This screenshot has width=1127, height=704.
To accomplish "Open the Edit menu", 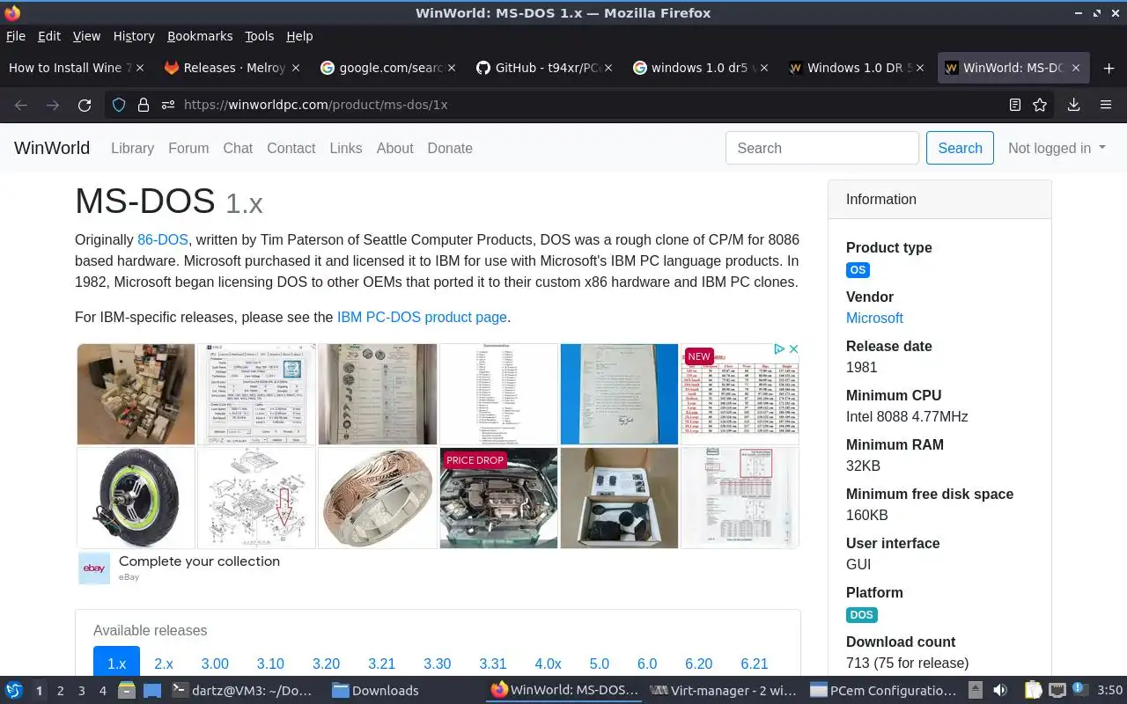I will pyautogui.click(x=49, y=36).
